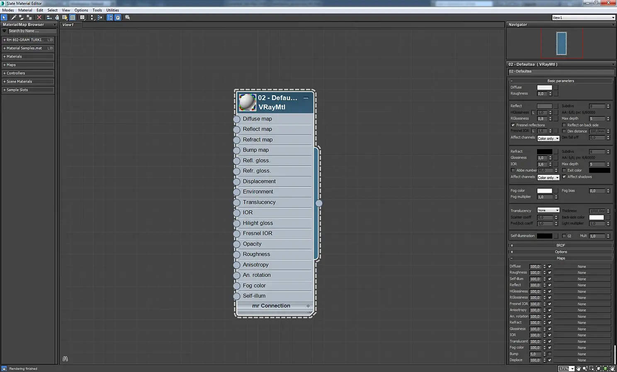Close the Navigator panel
The height and width of the screenshot is (372, 617).
[613, 25]
